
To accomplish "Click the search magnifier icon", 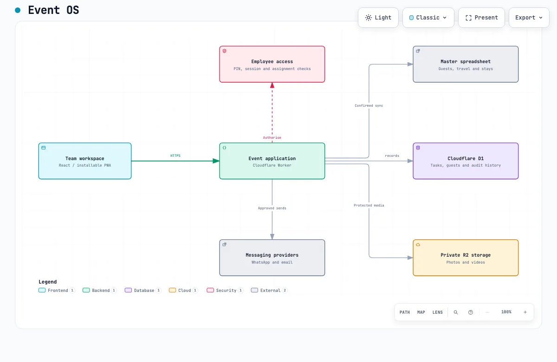I will 456,312.
